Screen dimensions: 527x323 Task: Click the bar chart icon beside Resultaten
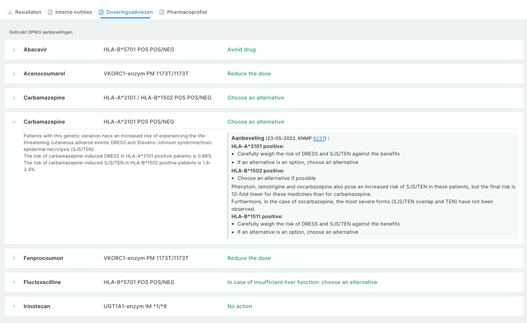(10, 12)
